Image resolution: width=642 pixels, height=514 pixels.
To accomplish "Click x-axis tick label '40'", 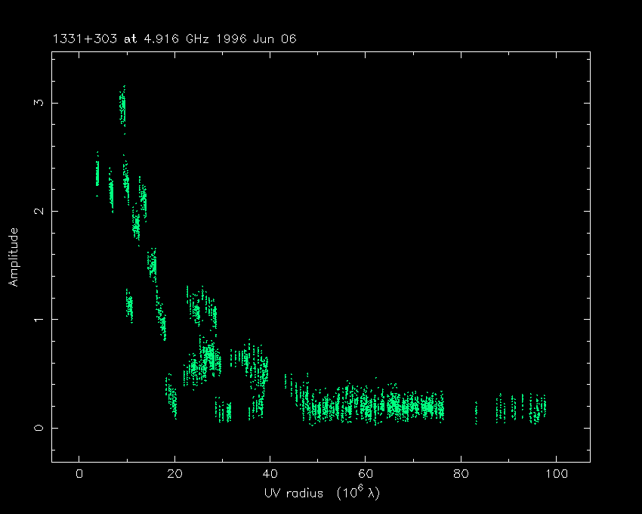I will click(x=270, y=474).
